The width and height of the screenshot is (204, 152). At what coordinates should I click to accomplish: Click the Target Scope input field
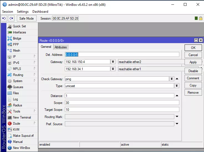click(x=122, y=110)
